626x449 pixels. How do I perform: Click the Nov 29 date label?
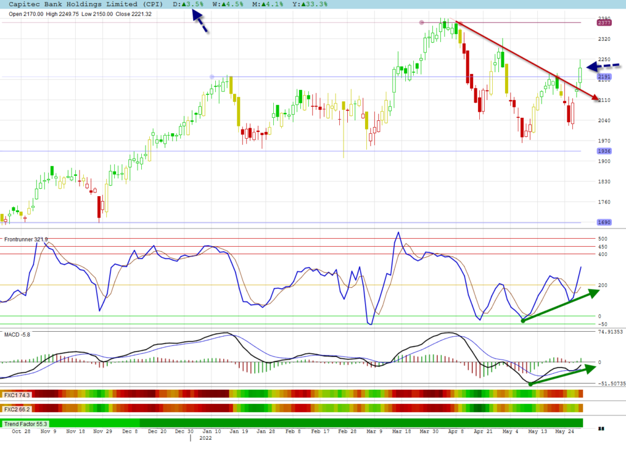click(103, 431)
